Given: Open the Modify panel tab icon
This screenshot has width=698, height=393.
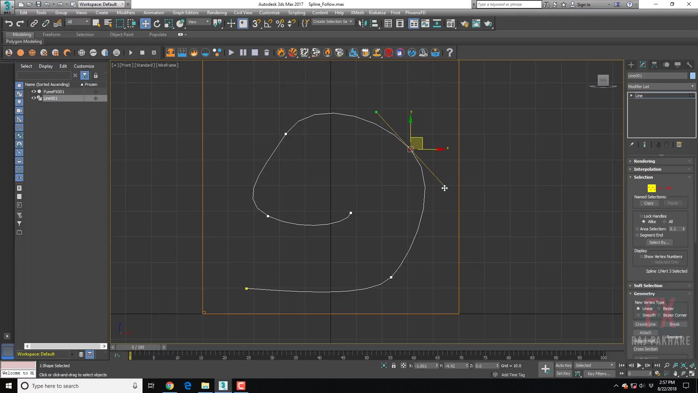Looking at the screenshot, I should point(642,65).
